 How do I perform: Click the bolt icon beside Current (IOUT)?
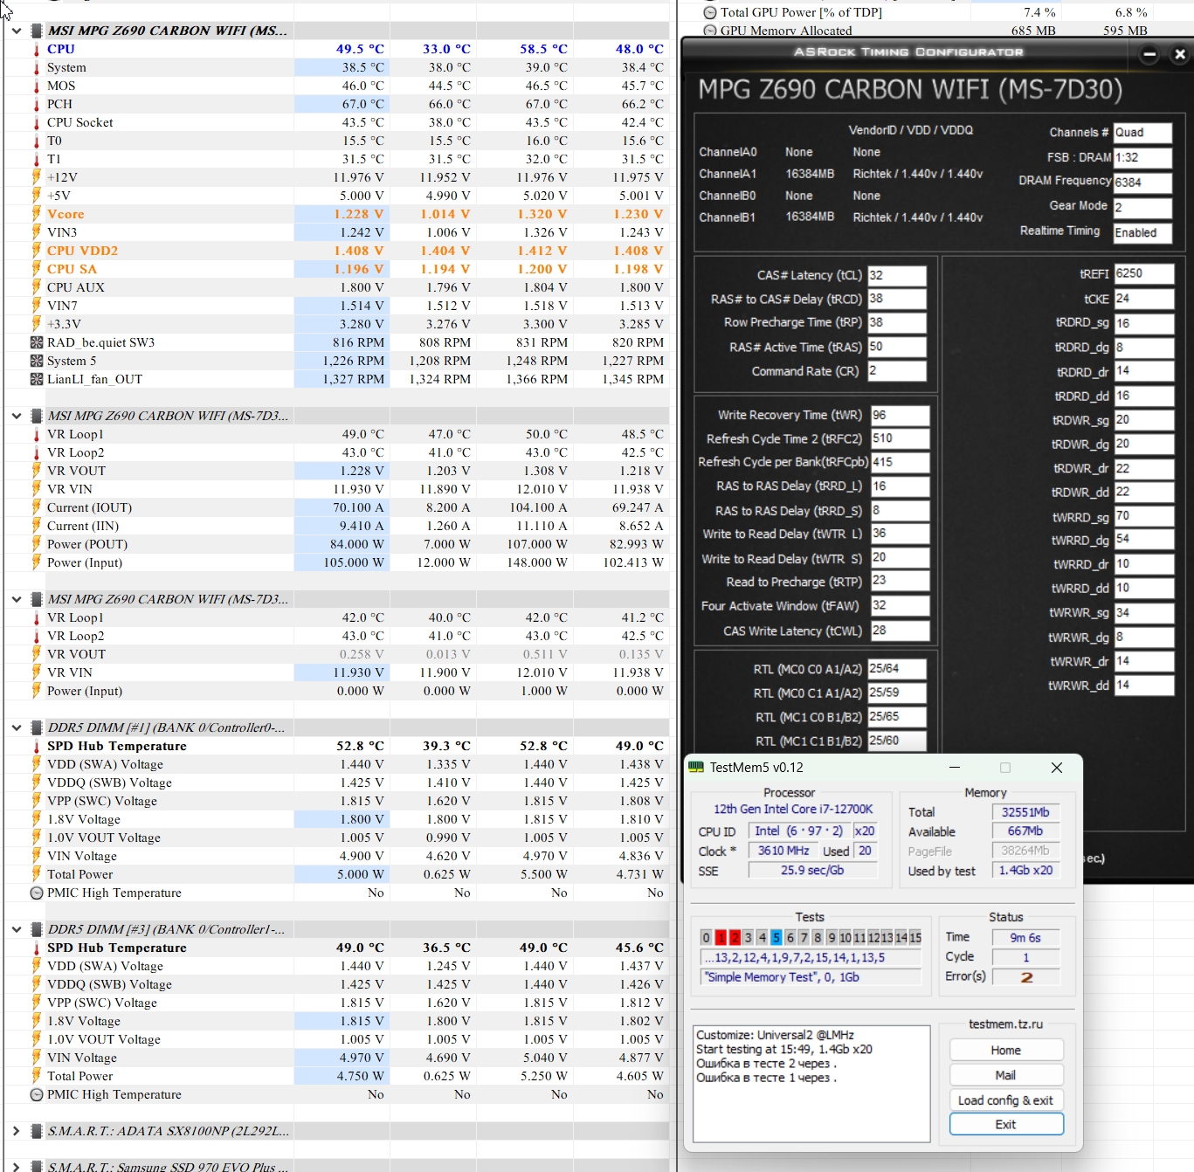click(37, 507)
